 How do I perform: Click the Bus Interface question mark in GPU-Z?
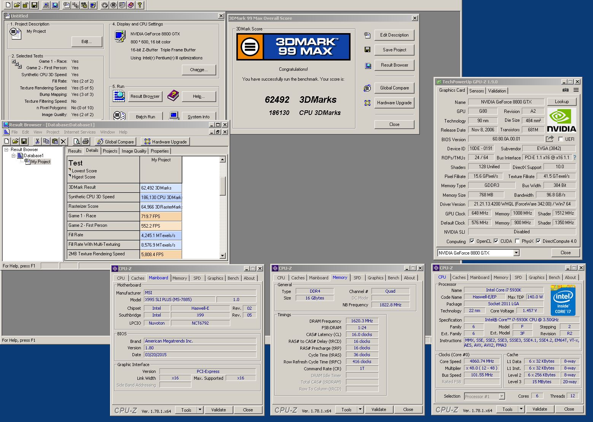[x=575, y=158]
